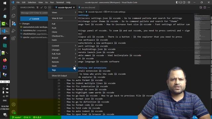Click the commit checkmark icon in Source Control header
Viewport: 212px width, 119px height.
coord(41,7)
